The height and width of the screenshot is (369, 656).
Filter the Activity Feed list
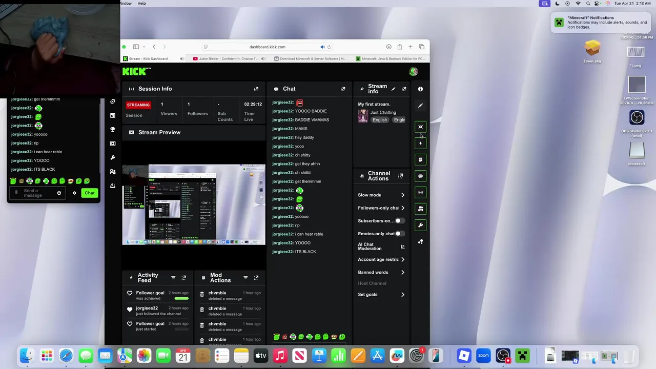(173, 278)
